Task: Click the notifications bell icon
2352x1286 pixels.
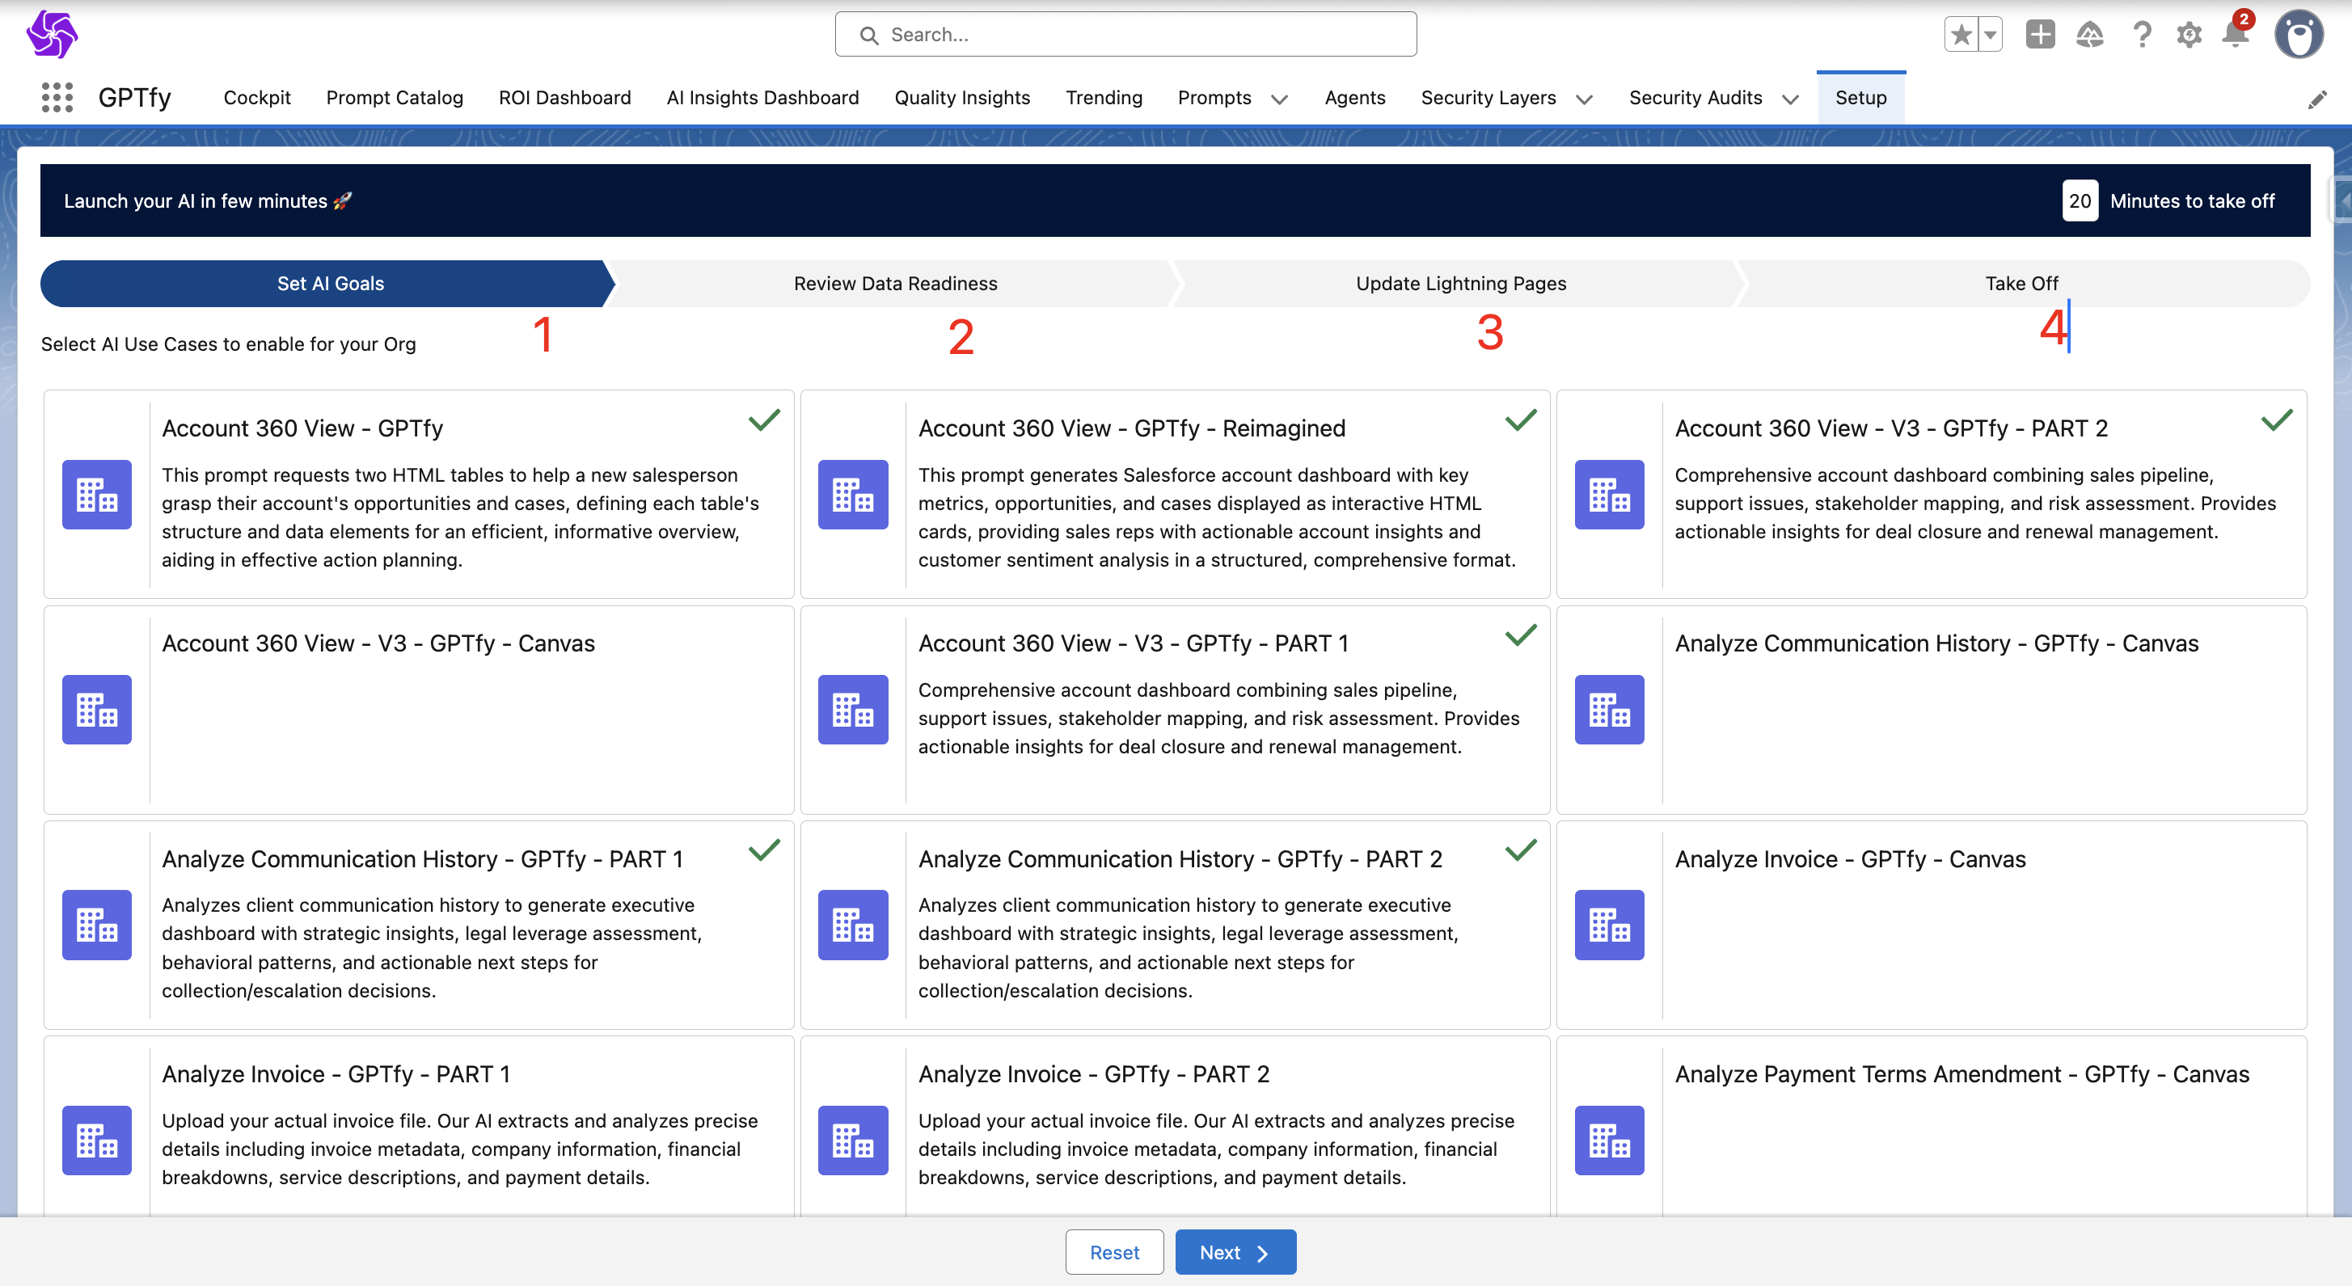Action: pyautogui.click(x=2234, y=35)
